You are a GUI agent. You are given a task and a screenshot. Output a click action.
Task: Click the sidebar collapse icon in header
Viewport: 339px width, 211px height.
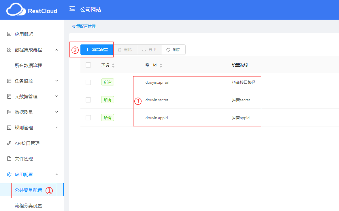point(72,9)
